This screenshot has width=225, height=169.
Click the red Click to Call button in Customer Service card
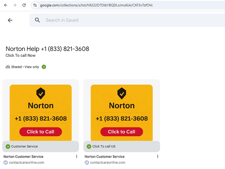40,132
